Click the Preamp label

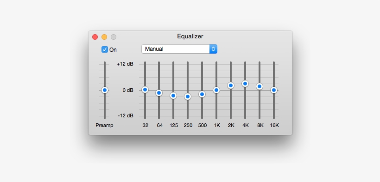[x=104, y=126]
